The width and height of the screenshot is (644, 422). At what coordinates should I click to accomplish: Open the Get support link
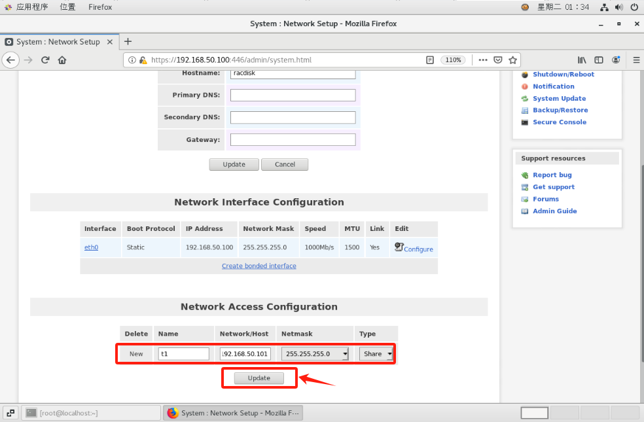tap(554, 186)
